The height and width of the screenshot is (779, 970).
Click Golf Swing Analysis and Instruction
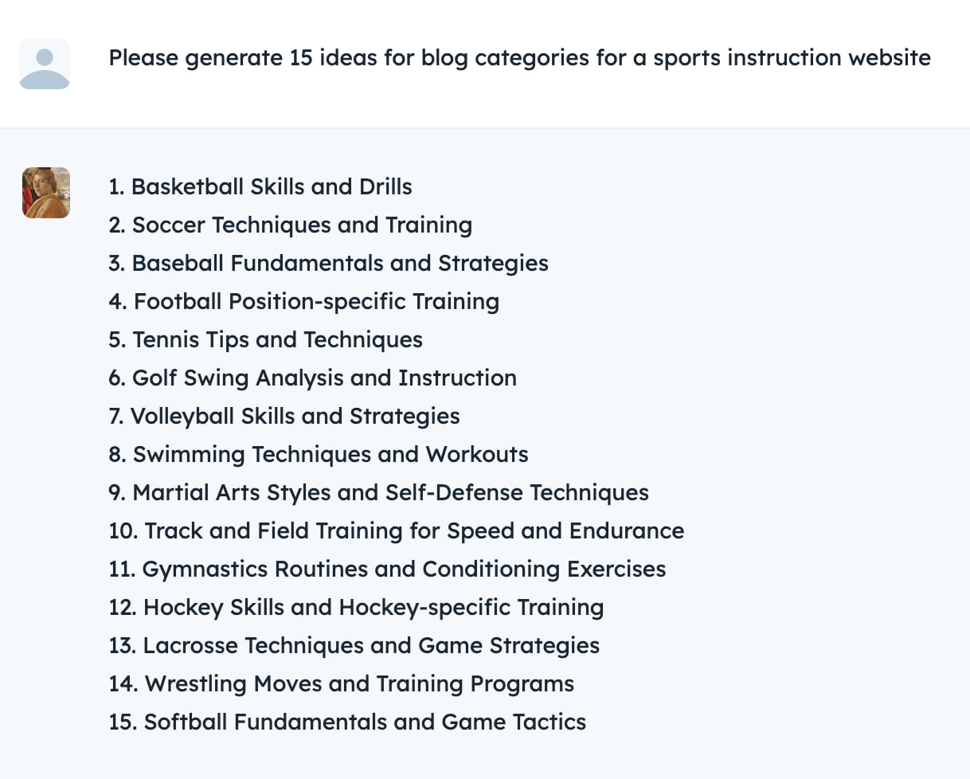[313, 378]
